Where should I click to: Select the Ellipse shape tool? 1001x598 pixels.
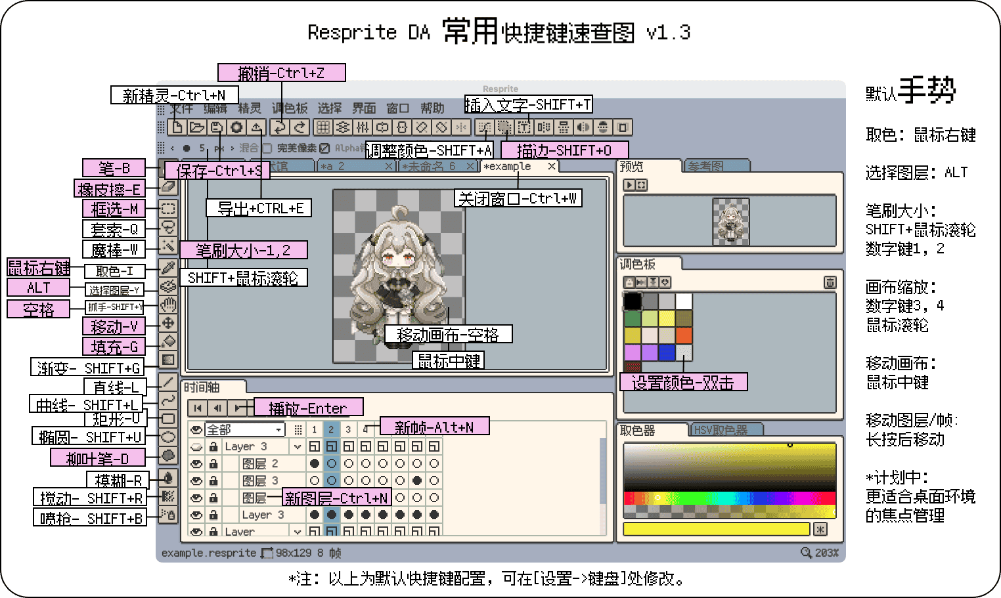tap(169, 437)
